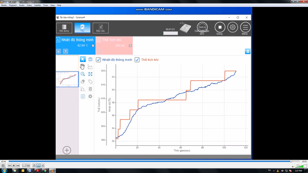Select the arrow pointer tool
The height and width of the screenshot is (173, 308).
coord(83,59)
